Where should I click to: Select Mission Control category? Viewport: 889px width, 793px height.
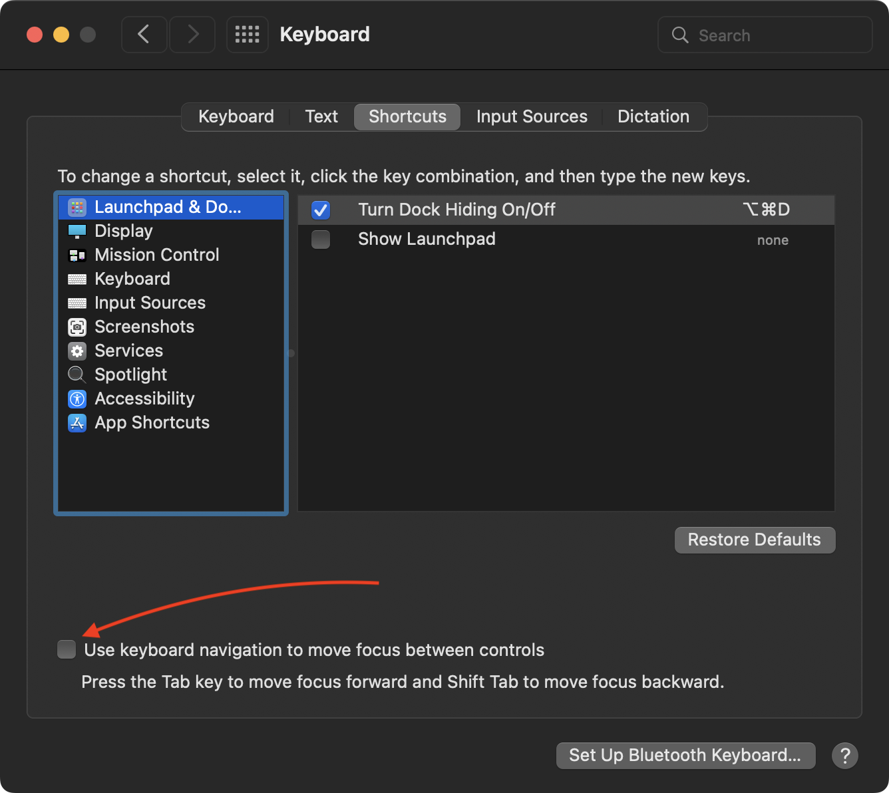171,255
